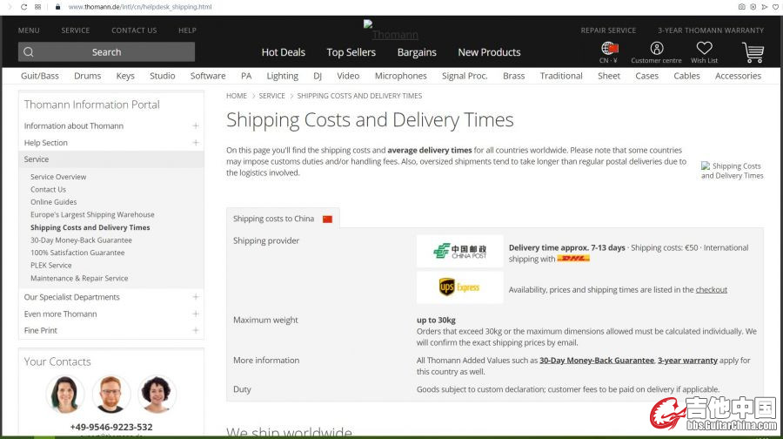783x439 pixels.
Task: Open the checkout link
Action: (711, 290)
